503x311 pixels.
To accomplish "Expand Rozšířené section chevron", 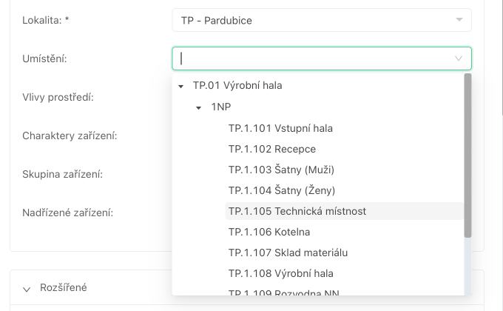I will pyautogui.click(x=27, y=288).
